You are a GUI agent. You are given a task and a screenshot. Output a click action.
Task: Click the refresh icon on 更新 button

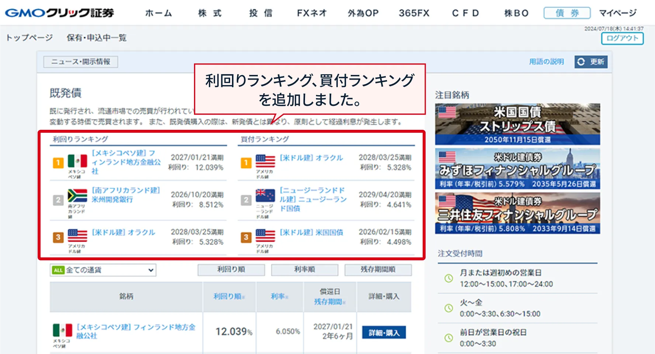point(581,62)
